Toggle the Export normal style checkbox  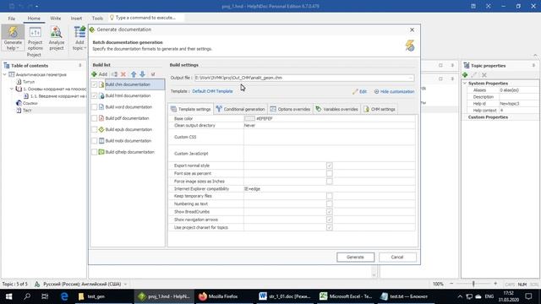[330, 166]
